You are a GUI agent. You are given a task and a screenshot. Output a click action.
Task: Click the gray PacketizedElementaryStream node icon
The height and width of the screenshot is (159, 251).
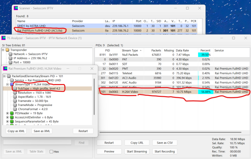[x=8, y=76]
